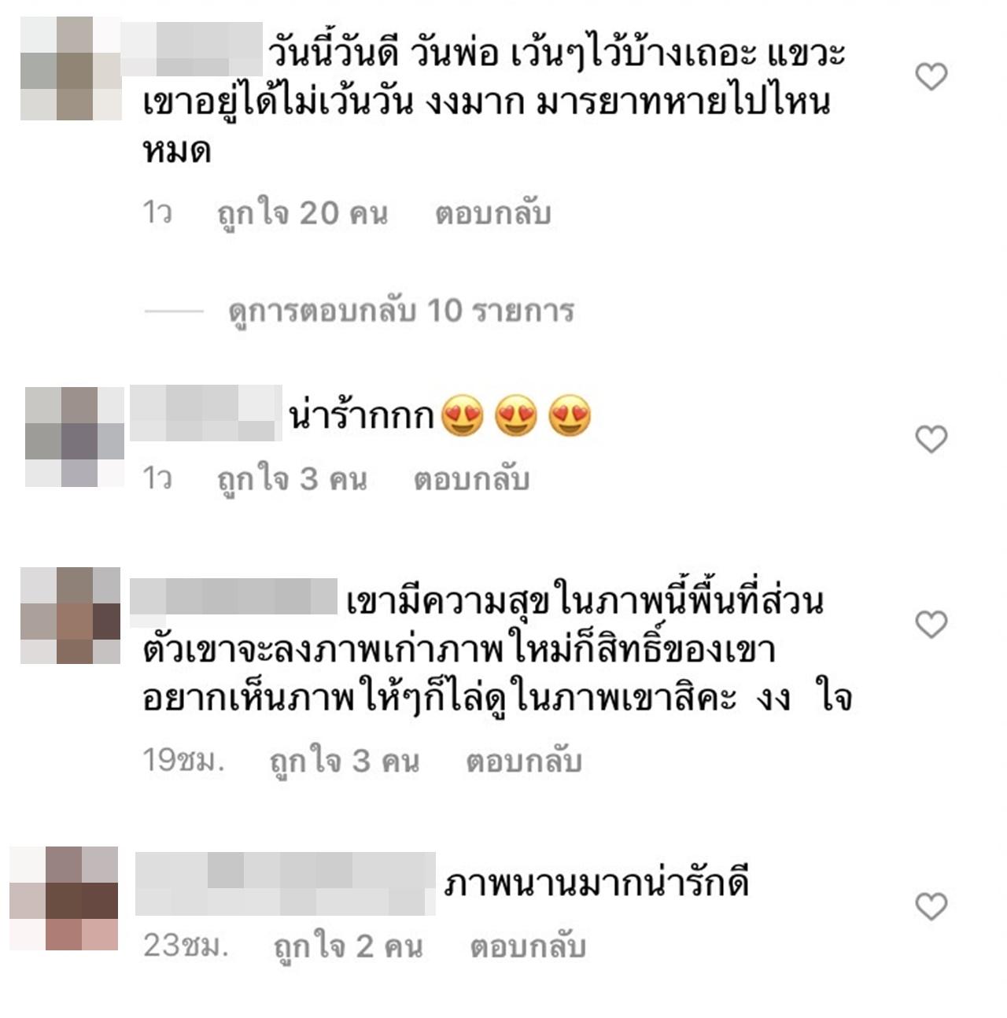Show ถูกใจ 3 คน on 19ชม. comment
This screenshot has height=1018, width=1007.
(x=345, y=762)
